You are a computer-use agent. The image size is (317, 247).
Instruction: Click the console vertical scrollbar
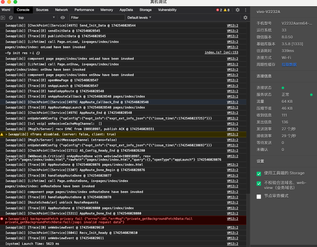248,220
